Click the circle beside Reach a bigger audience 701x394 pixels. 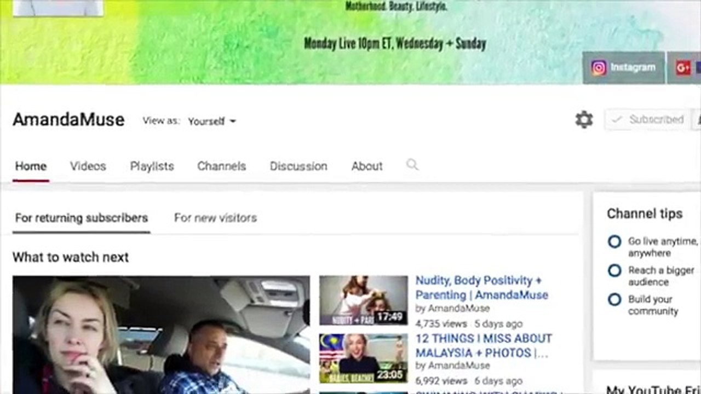click(x=614, y=270)
